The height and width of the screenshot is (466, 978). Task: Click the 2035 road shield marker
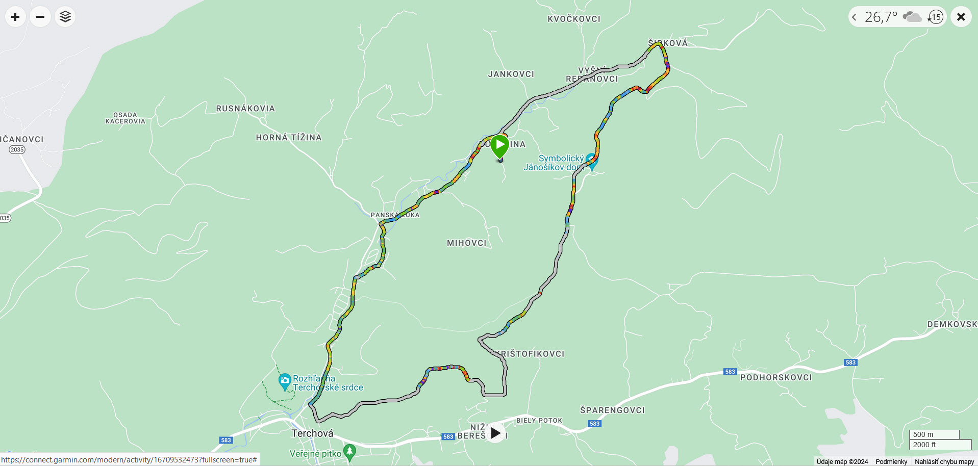pos(17,149)
